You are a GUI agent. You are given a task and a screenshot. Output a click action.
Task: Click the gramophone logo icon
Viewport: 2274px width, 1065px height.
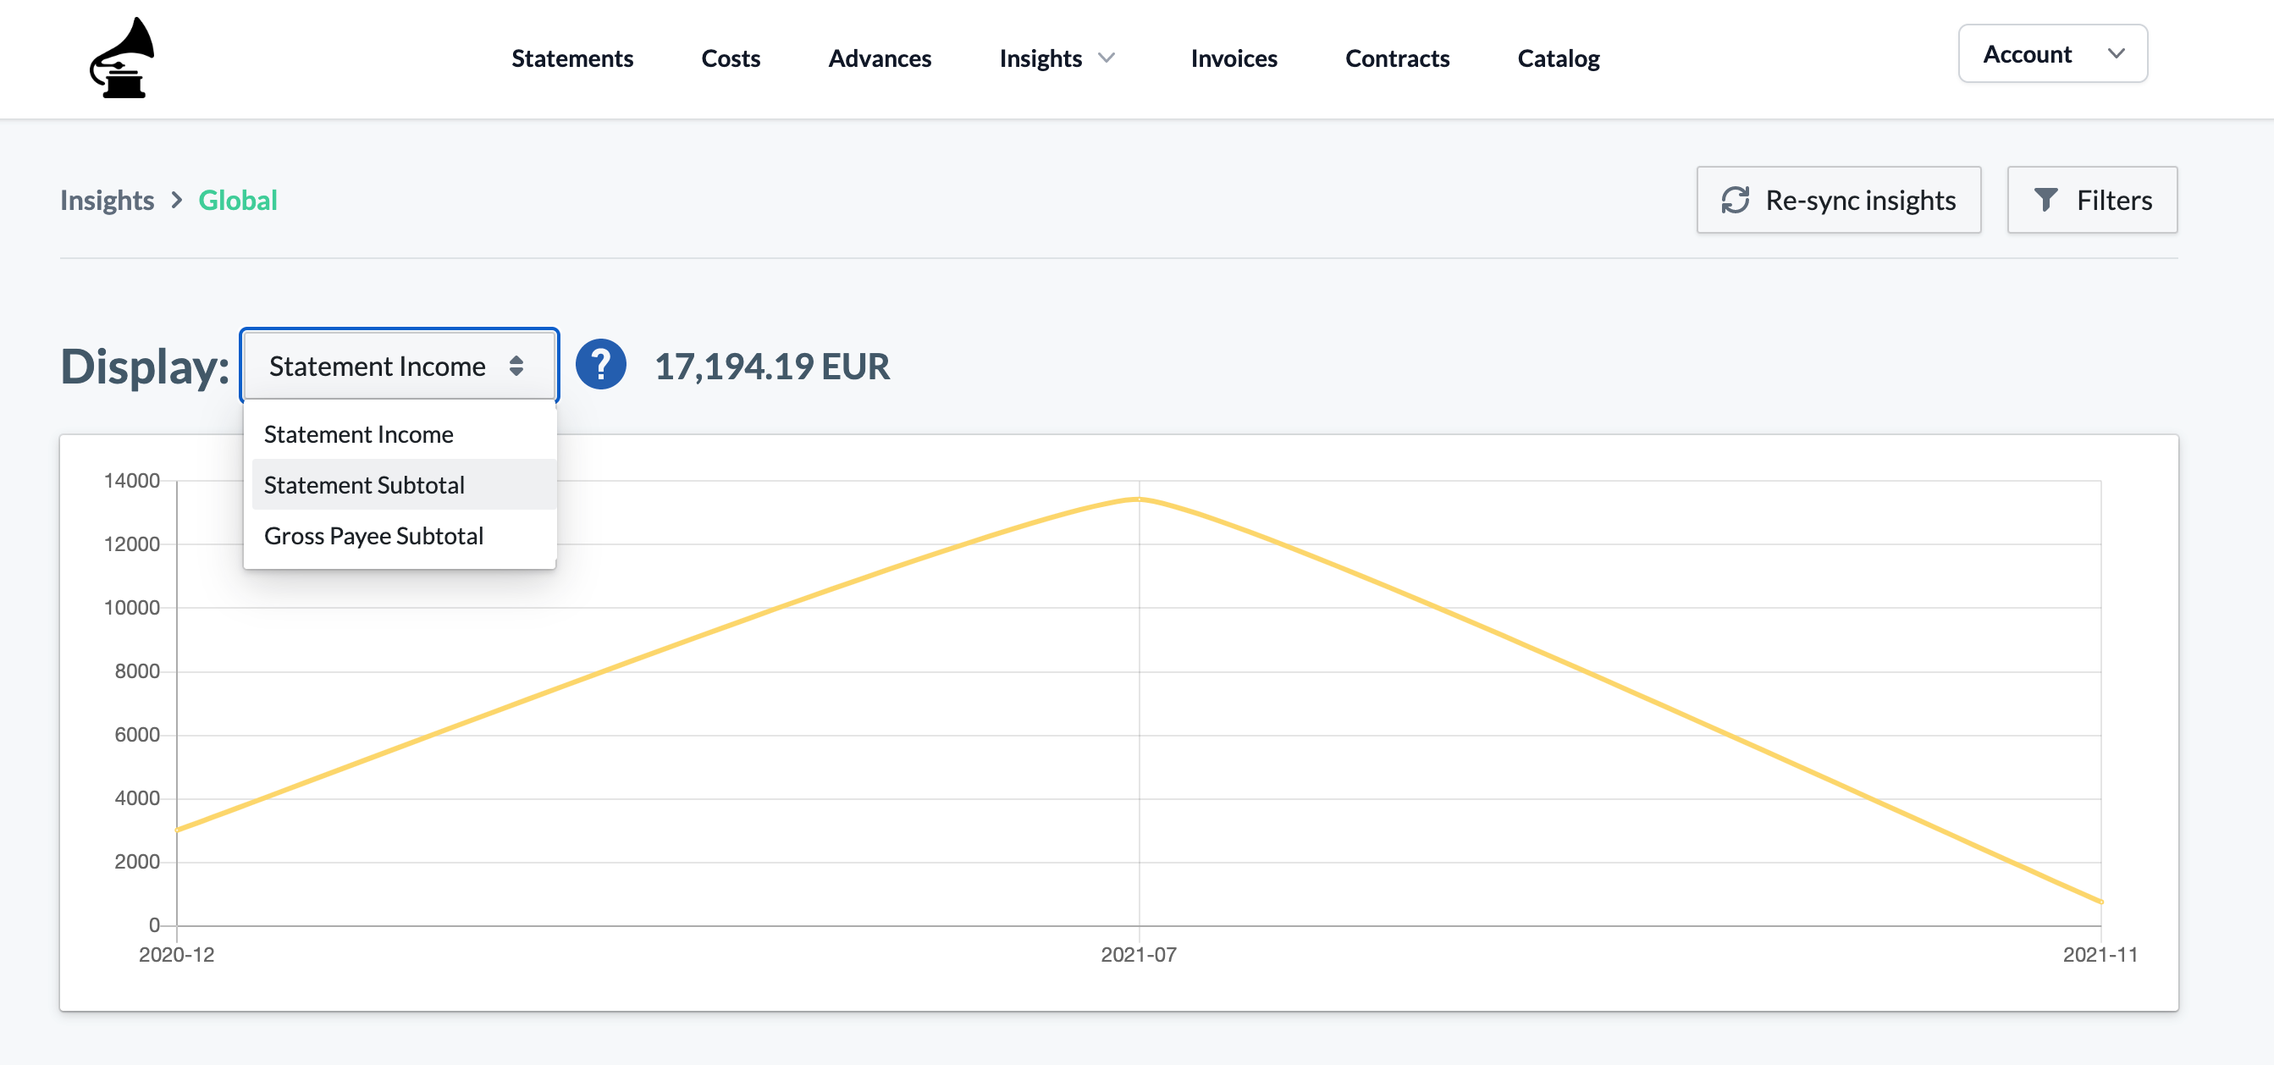[122, 58]
